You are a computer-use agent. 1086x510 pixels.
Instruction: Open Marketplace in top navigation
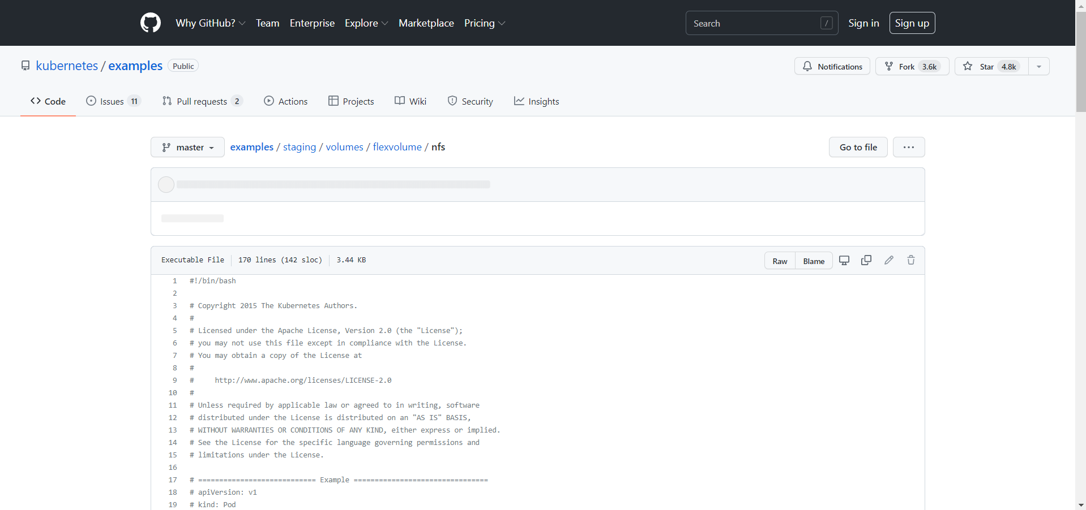point(426,23)
